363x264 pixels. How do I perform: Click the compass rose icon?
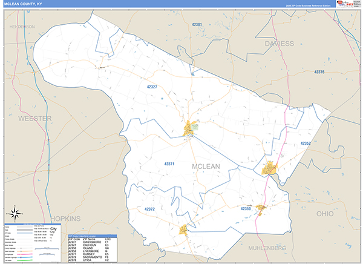(x=14, y=213)
